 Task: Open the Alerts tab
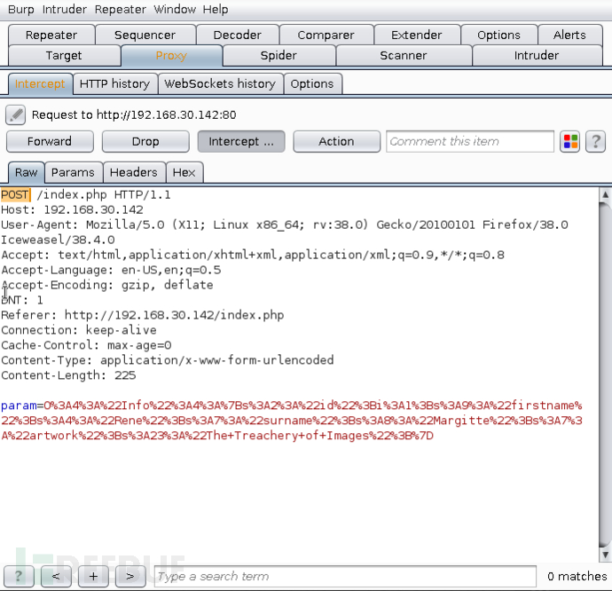(569, 35)
